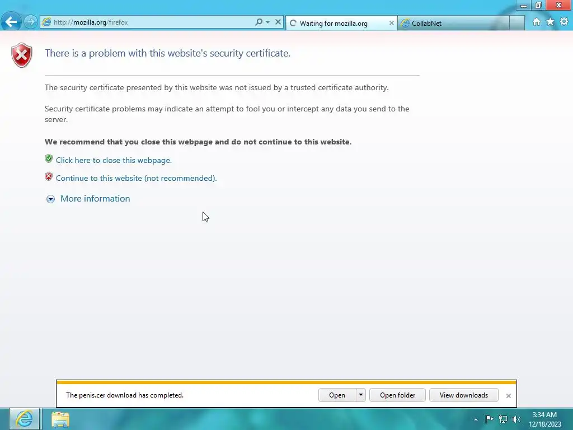Show hidden tray icons arrow
This screenshot has height=430, width=573.
[476, 419]
